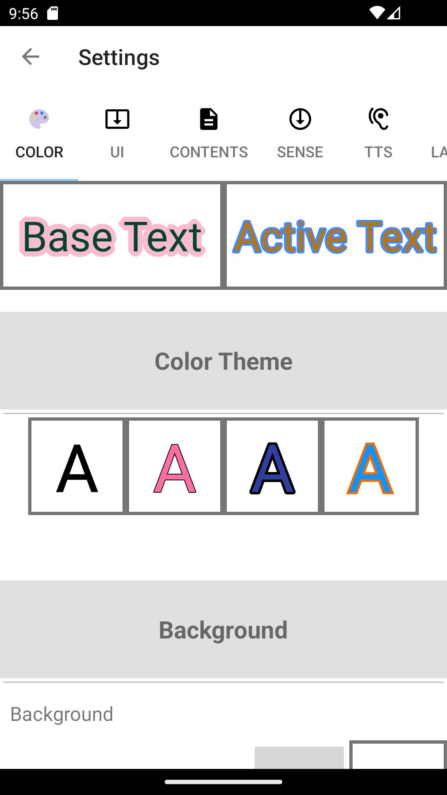Screen dimensions: 447x795
Task: Switch to the SENSE tab
Action: (300, 152)
